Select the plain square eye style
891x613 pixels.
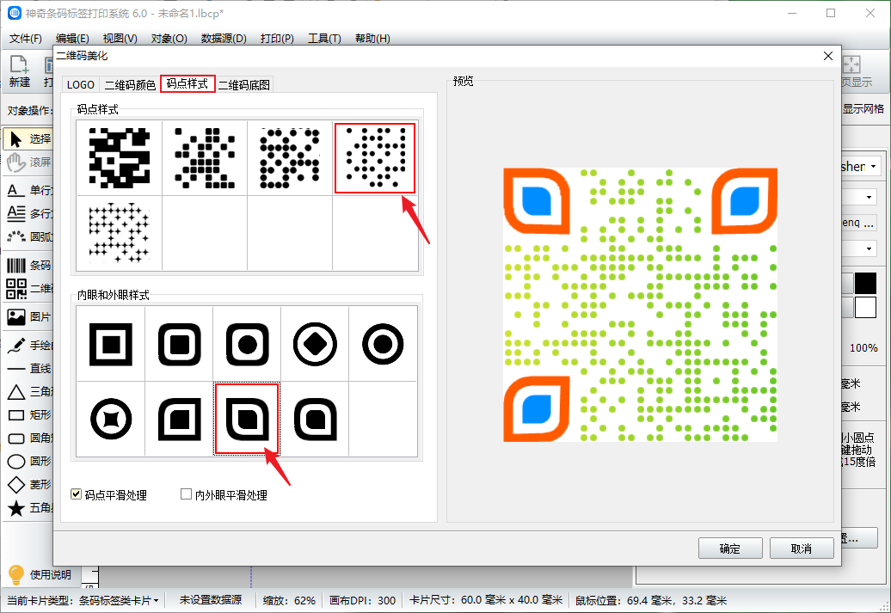point(111,344)
